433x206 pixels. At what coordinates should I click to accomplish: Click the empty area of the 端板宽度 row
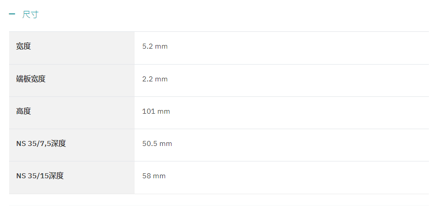[x=298, y=80]
